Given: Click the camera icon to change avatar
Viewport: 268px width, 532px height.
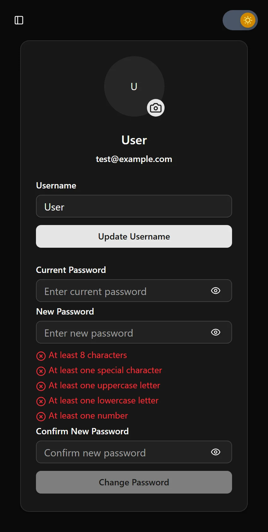Looking at the screenshot, I should tap(156, 108).
